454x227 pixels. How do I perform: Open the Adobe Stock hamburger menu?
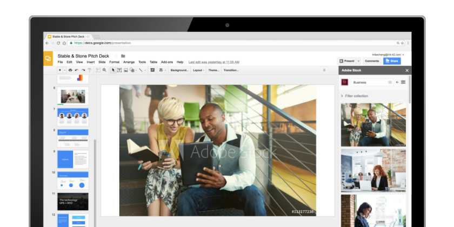tap(403, 82)
